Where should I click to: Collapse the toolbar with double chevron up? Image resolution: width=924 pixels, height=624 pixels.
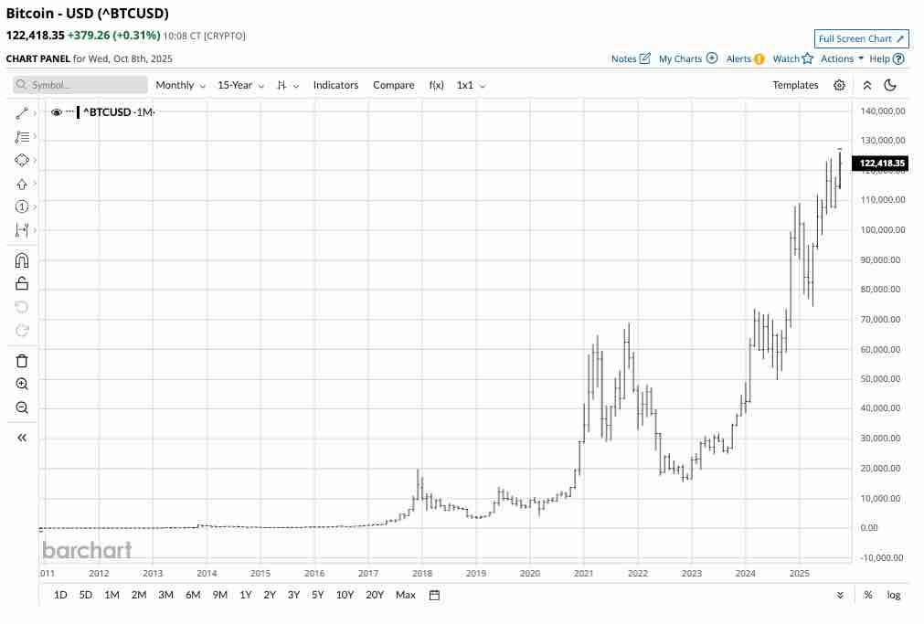tap(866, 86)
